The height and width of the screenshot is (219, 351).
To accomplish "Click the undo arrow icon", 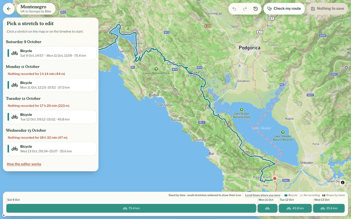I will click(234, 9).
